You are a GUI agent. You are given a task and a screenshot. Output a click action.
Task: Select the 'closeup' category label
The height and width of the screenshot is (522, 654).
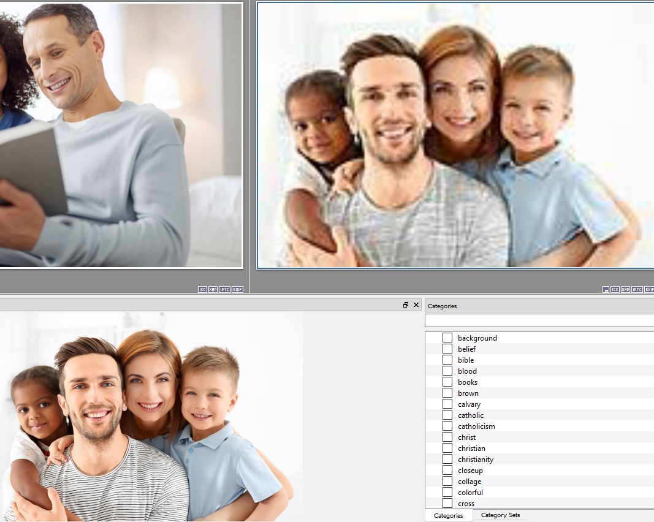coord(470,471)
